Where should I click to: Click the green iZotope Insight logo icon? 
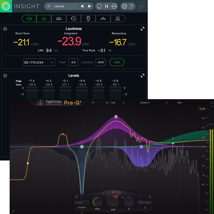(6, 6)
